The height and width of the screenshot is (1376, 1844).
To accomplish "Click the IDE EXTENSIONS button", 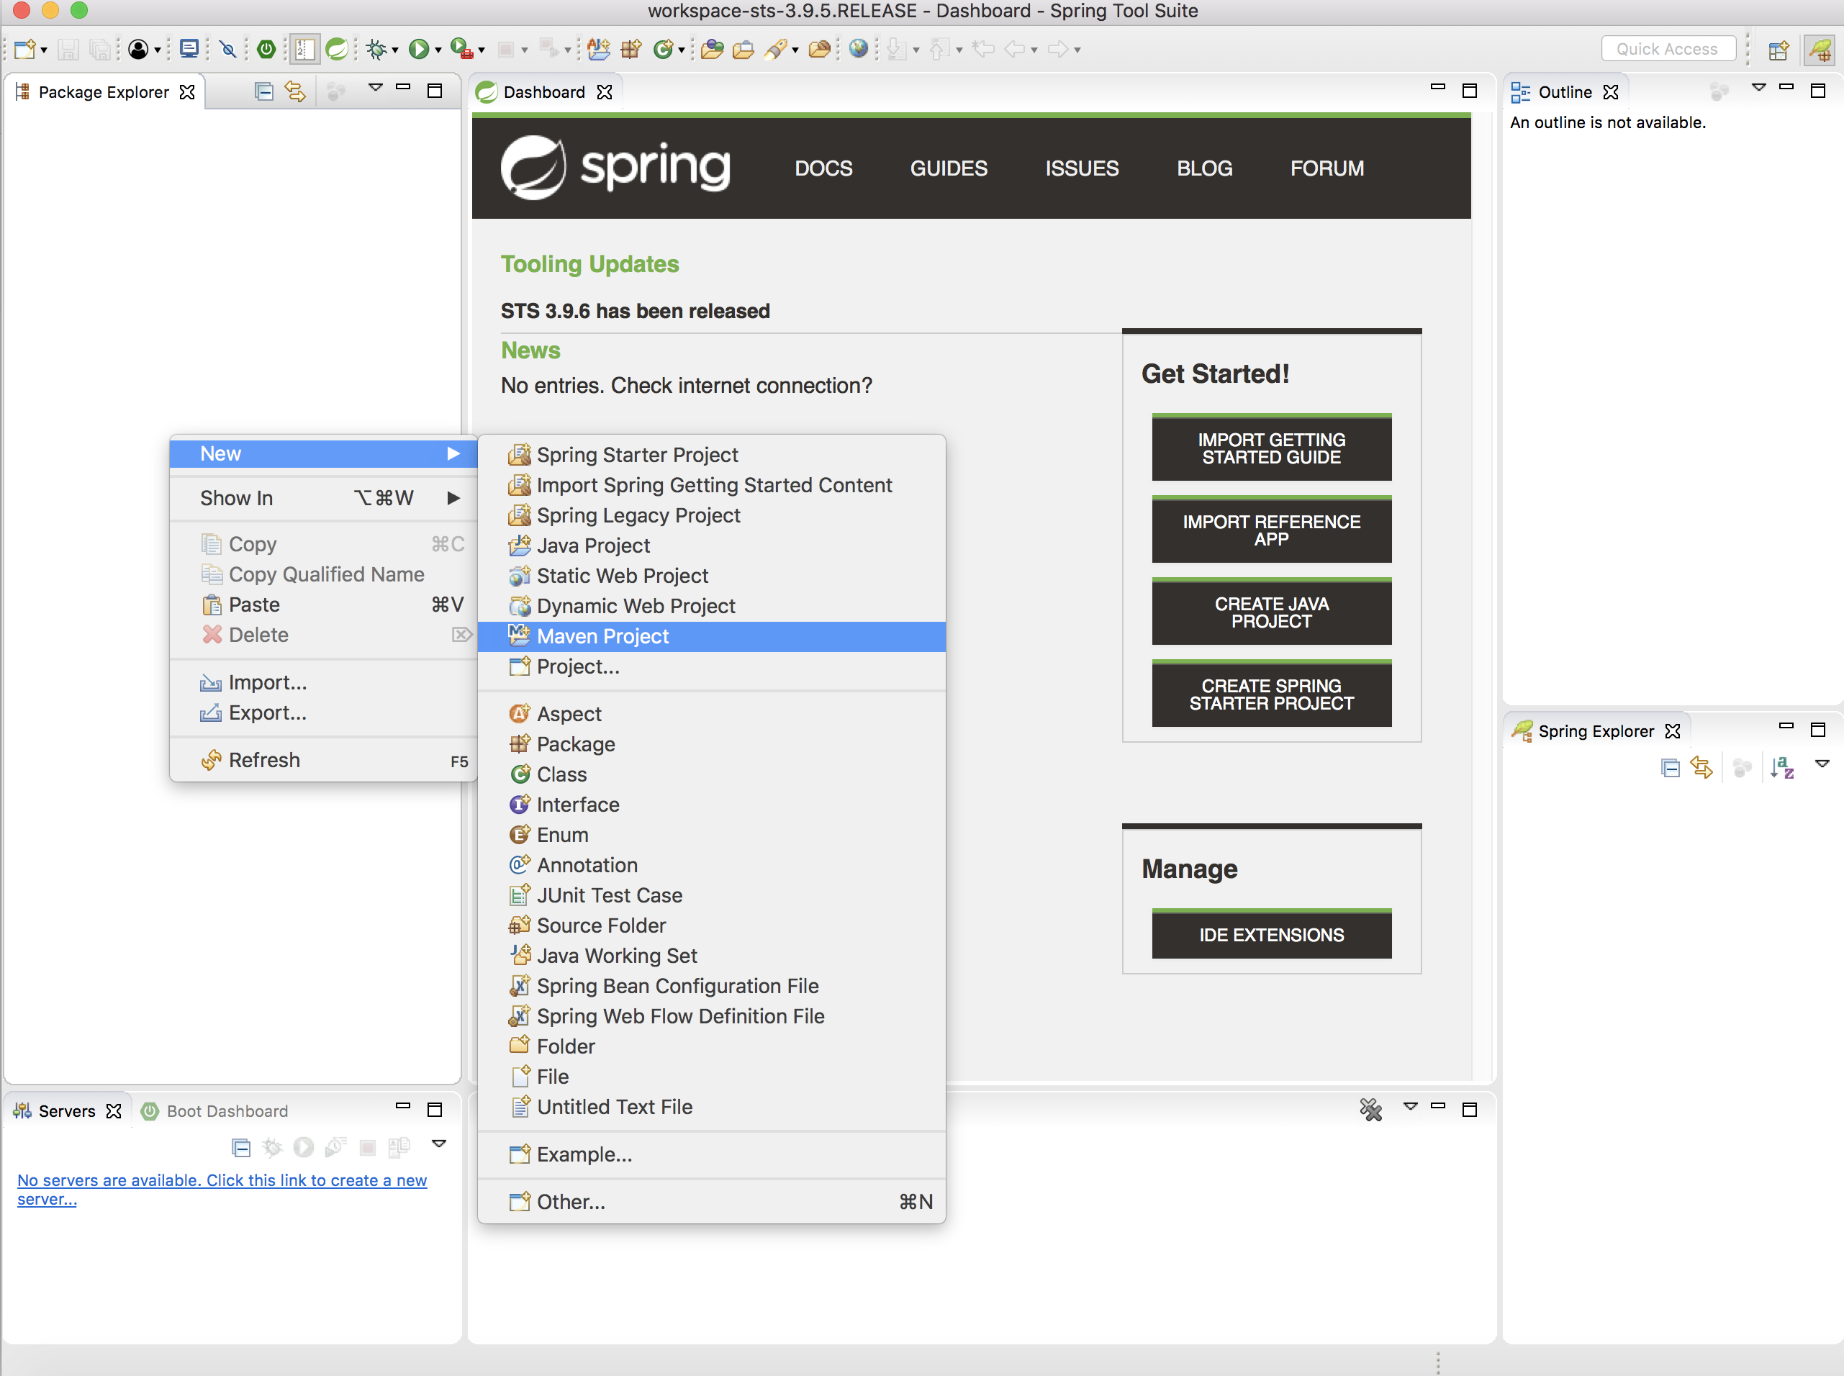I will click(1272, 935).
